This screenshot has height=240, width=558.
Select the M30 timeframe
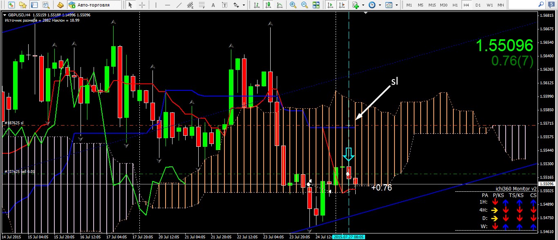(x=444, y=5)
